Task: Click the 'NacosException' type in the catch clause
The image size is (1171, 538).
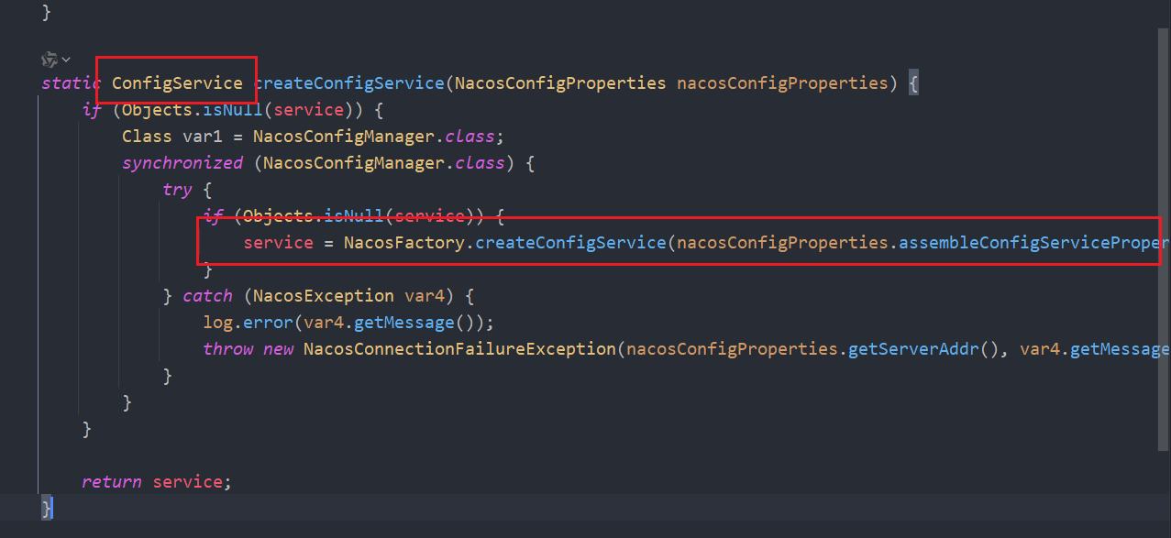Action: [323, 296]
